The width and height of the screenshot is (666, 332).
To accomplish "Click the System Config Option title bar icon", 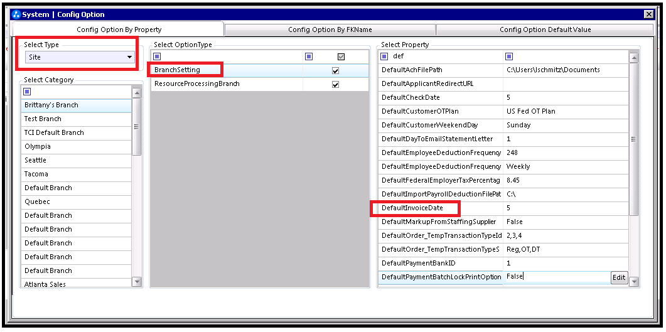I will 17,14.
